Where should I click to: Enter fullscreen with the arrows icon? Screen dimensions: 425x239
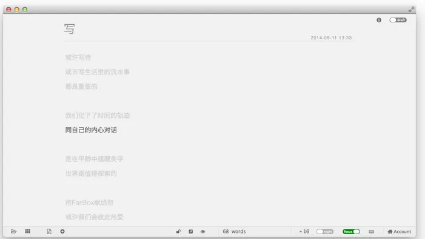[x=411, y=10]
